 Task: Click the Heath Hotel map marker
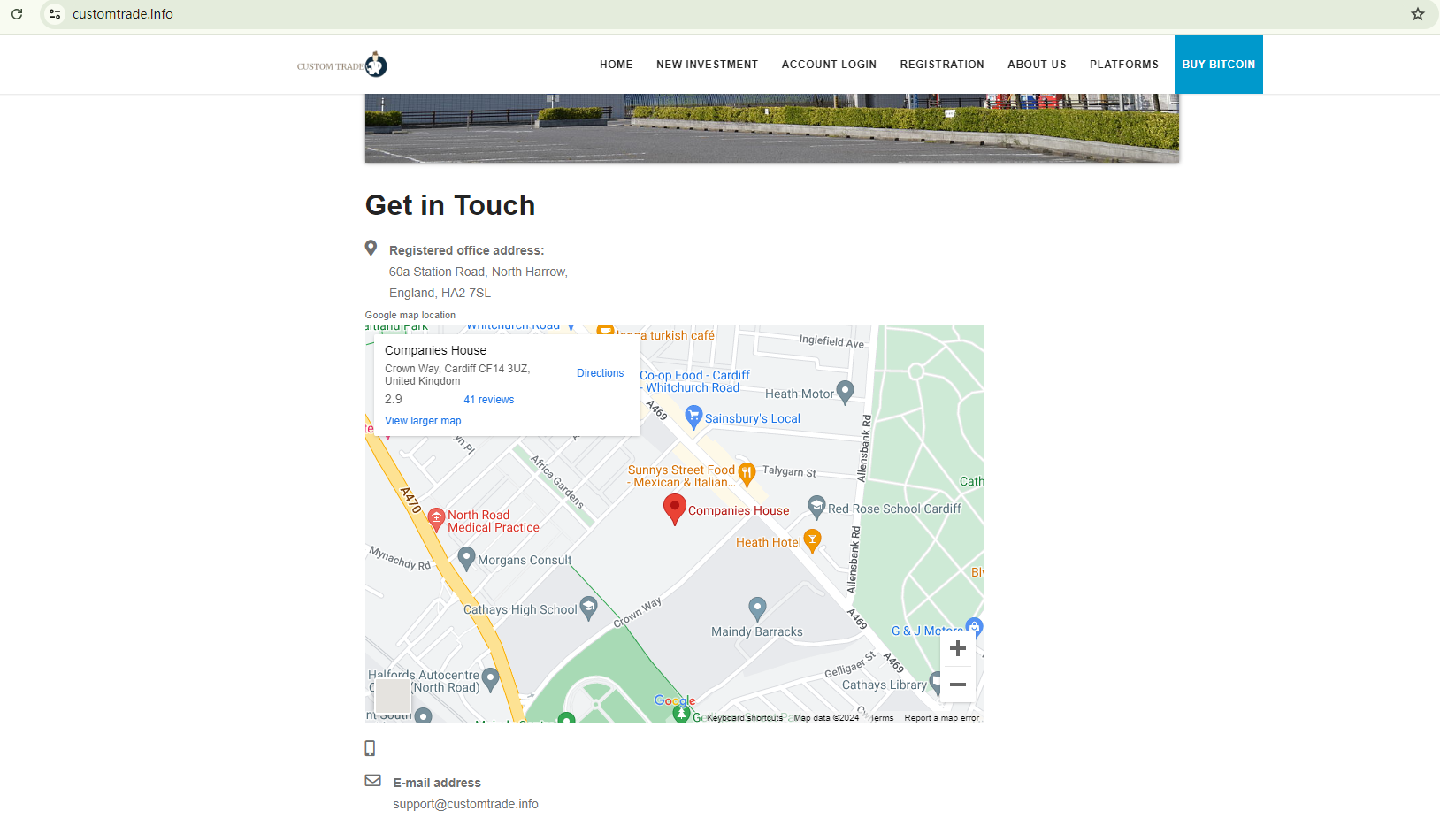click(813, 540)
